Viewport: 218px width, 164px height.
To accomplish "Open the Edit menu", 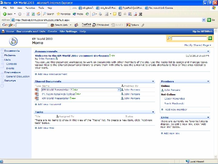I will (x=12, y=8).
